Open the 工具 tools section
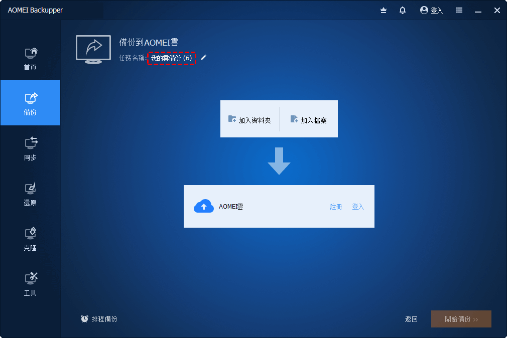 pos(31,284)
